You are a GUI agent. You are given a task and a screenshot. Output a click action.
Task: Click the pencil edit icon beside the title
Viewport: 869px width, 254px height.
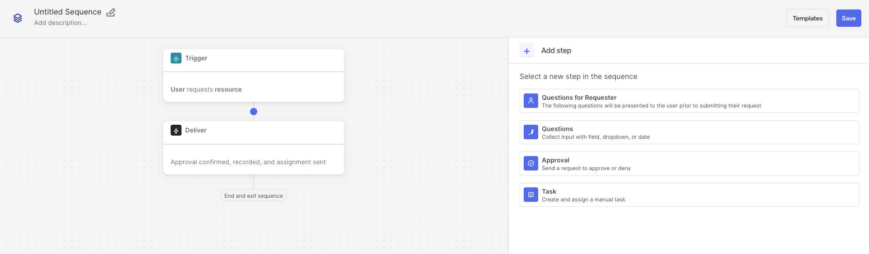click(x=111, y=13)
